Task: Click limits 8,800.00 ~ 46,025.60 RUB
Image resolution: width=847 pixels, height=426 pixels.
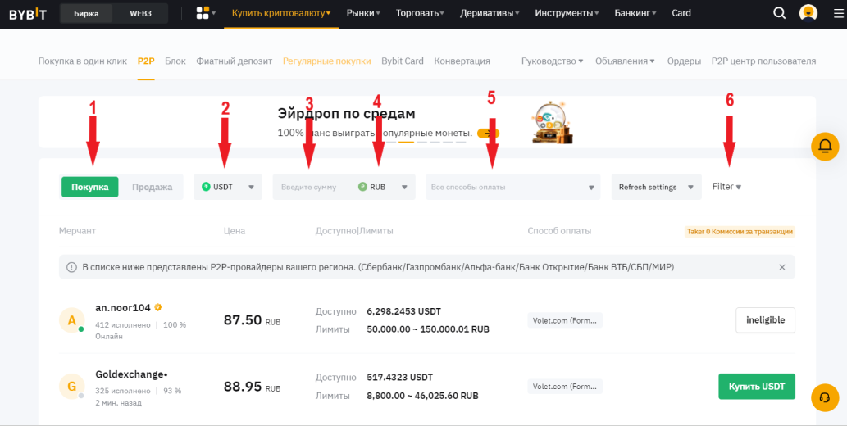Action: [422, 396]
